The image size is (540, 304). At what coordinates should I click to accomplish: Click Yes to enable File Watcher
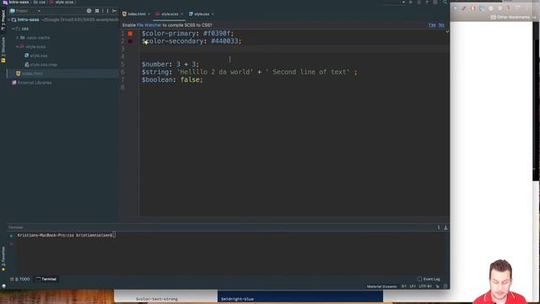[432, 25]
